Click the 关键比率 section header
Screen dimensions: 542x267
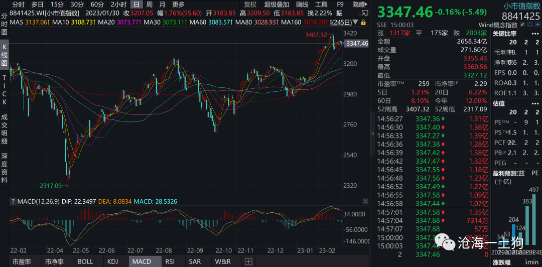[504, 34]
